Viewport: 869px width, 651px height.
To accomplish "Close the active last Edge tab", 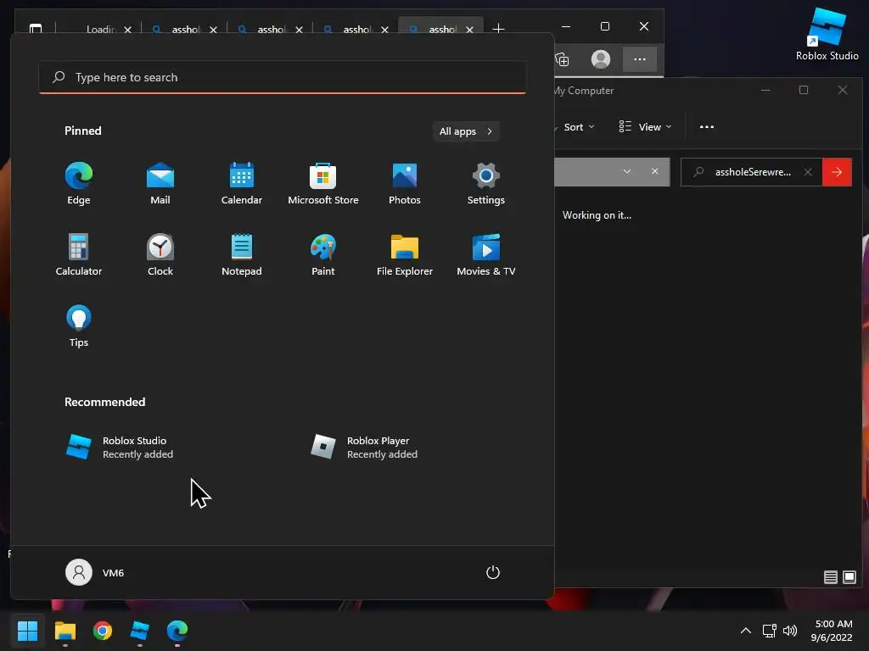I will pos(469,30).
